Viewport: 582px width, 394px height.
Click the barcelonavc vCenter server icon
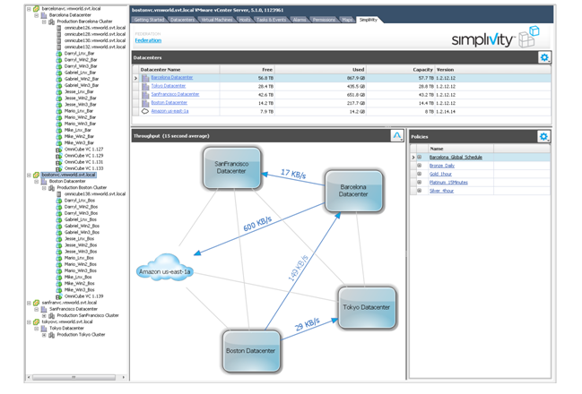36,9
